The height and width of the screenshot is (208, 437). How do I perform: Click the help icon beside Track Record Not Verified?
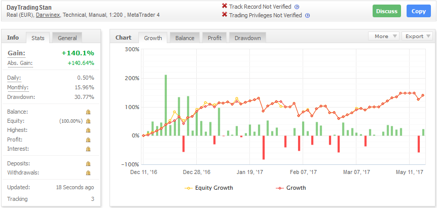point(297,7)
